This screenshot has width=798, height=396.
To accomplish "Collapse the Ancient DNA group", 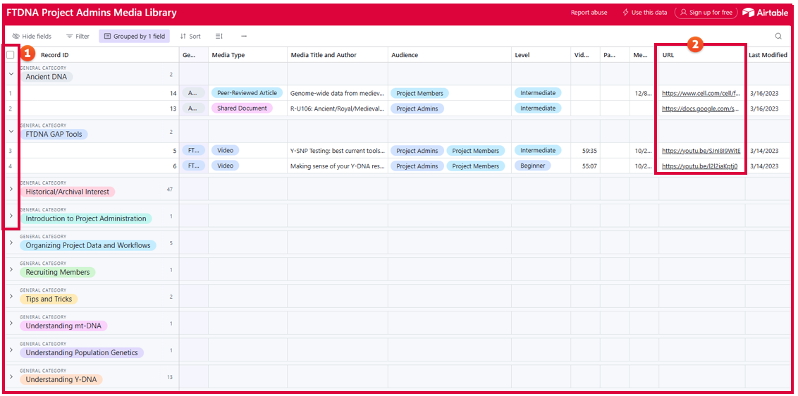I will pyautogui.click(x=11, y=74).
